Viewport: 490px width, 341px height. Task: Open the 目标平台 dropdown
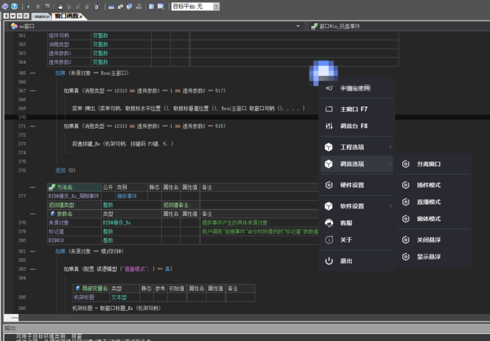(216, 6)
